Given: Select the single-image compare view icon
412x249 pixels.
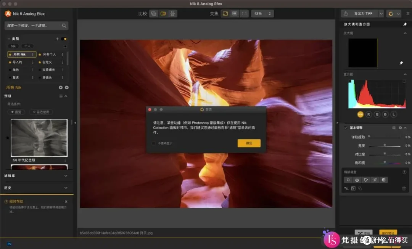Looking at the screenshot, I should click(x=154, y=13).
